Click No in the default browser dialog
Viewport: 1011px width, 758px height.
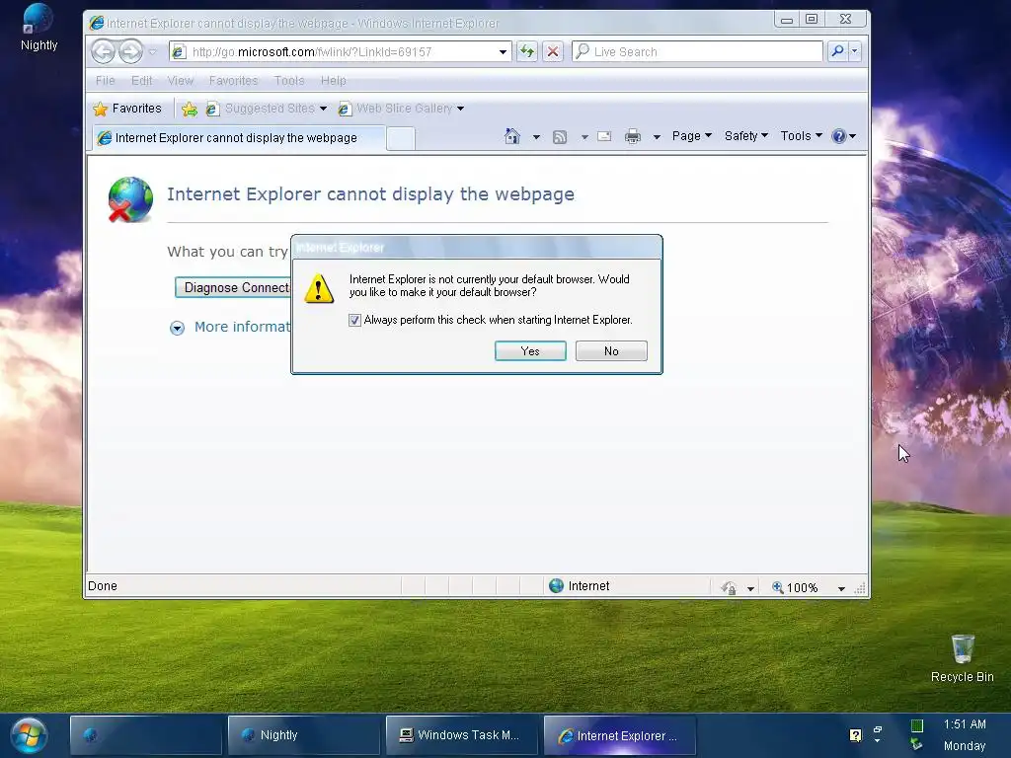pyautogui.click(x=611, y=350)
